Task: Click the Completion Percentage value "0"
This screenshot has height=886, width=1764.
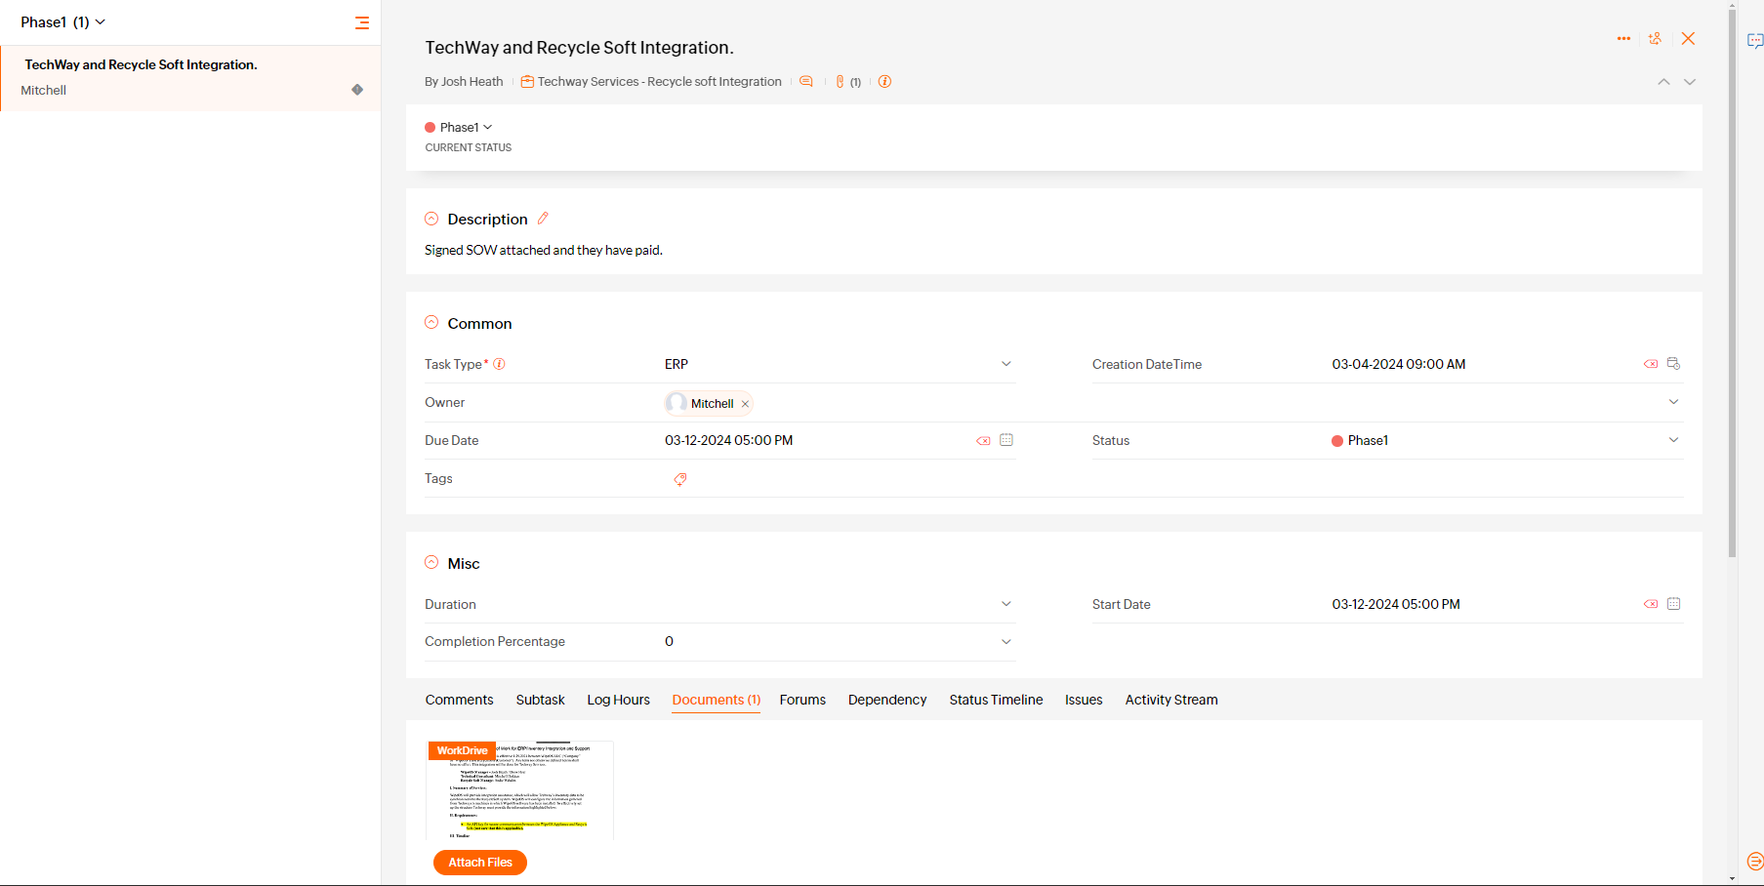Action: 669,641
